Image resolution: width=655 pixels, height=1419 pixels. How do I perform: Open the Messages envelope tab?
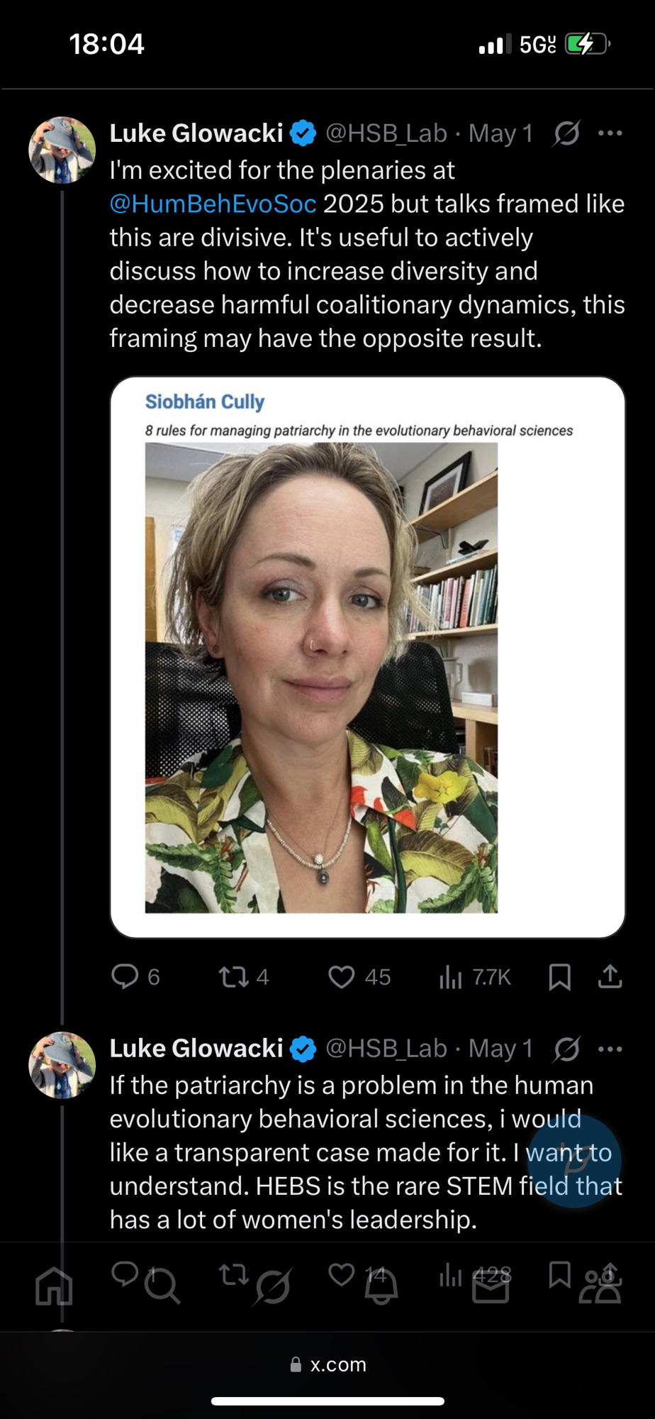click(491, 1287)
